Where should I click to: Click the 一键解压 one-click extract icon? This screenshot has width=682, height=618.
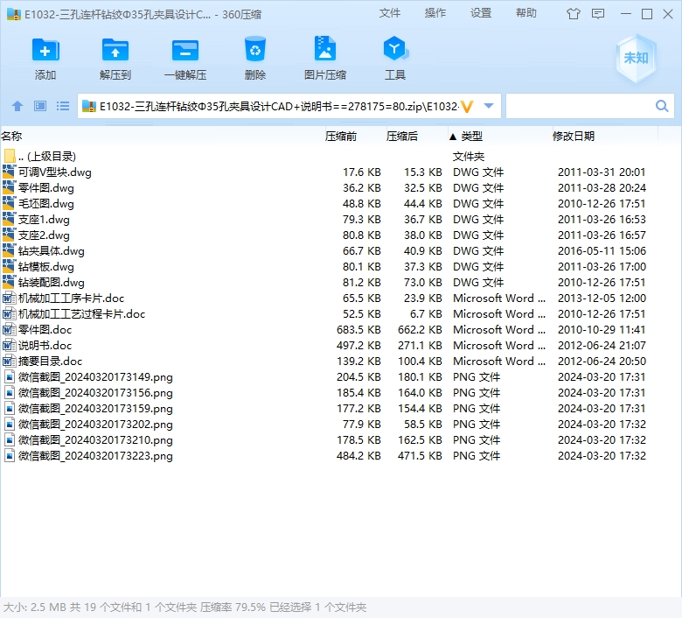click(x=185, y=50)
